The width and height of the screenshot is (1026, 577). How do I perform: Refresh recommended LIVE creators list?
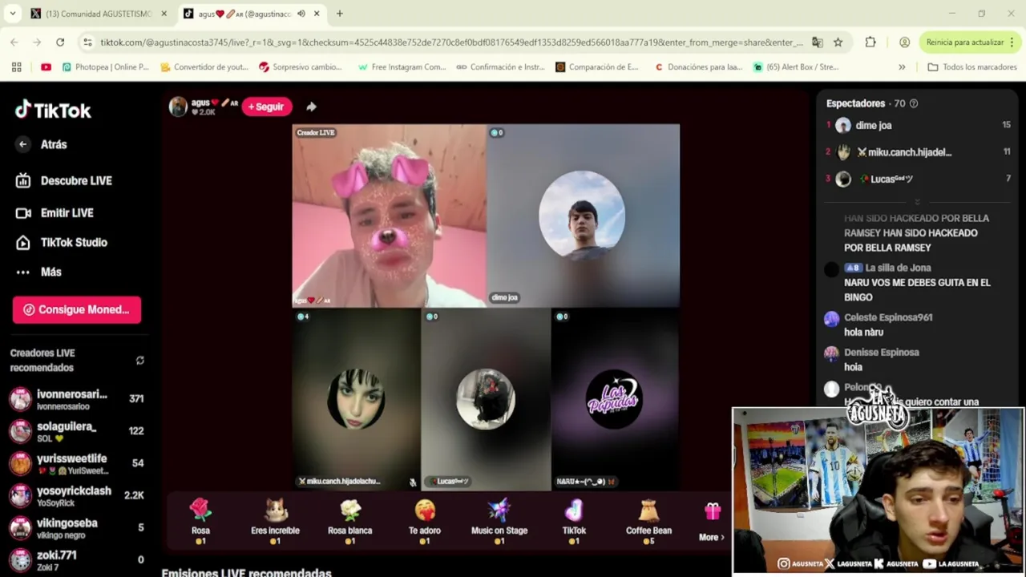point(139,361)
